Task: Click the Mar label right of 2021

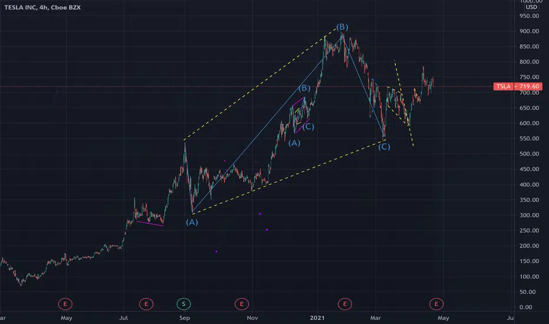Action: tap(376, 318)
